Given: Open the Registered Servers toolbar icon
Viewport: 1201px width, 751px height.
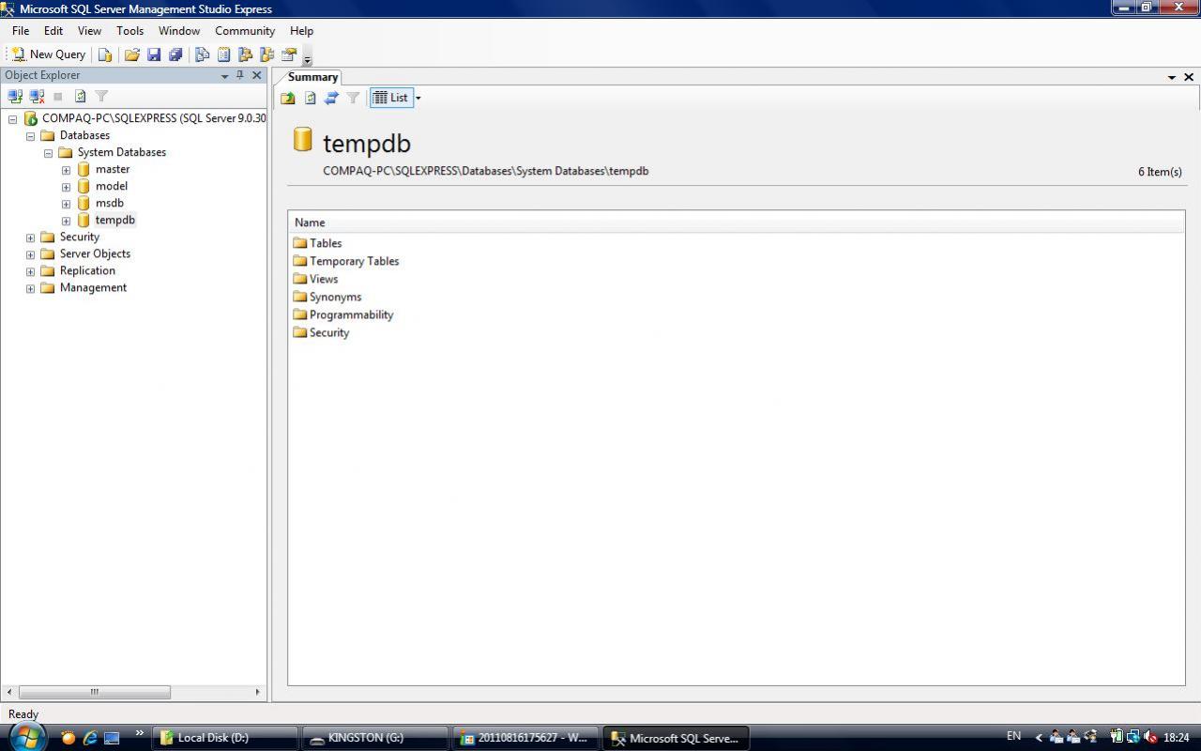Looking at the screenshot, I should pyautogui.click(x=202, y=54).
